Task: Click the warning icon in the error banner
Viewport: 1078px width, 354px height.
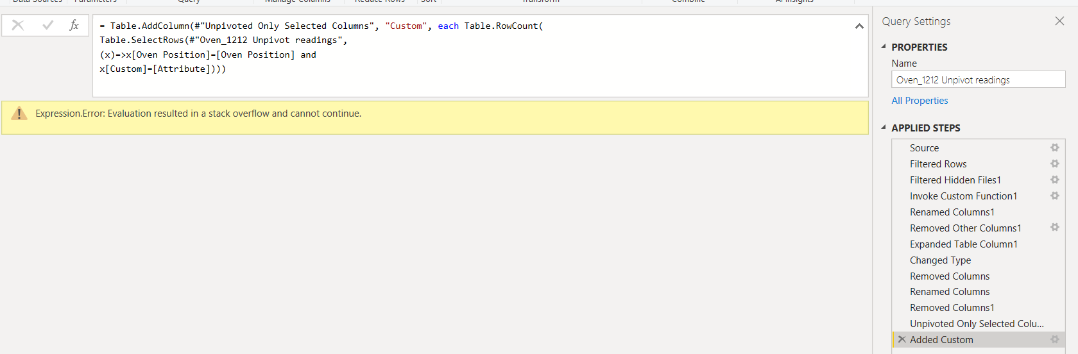Action: pyautogui.click(x=19, y=114)
